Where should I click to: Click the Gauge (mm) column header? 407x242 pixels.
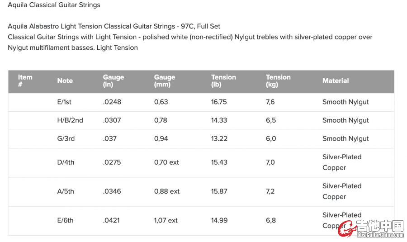164,81
